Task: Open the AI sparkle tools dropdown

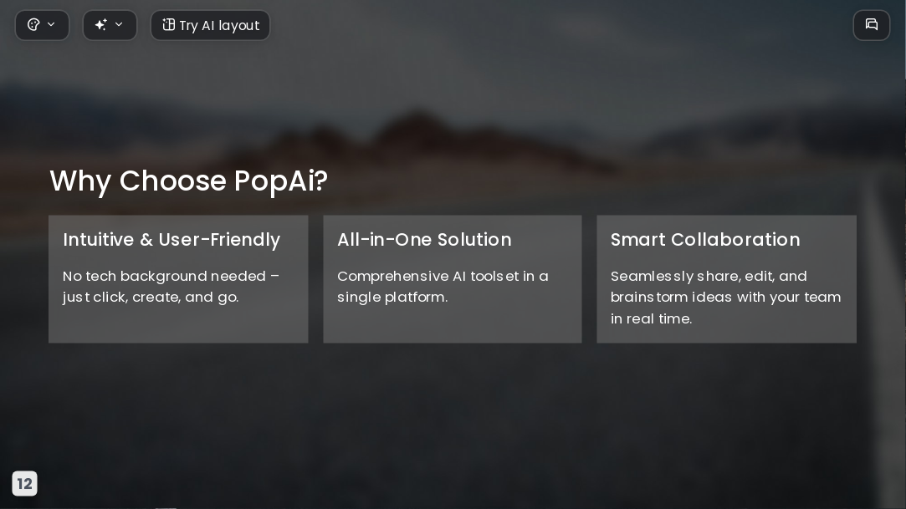Action: (x=110, y=25)
